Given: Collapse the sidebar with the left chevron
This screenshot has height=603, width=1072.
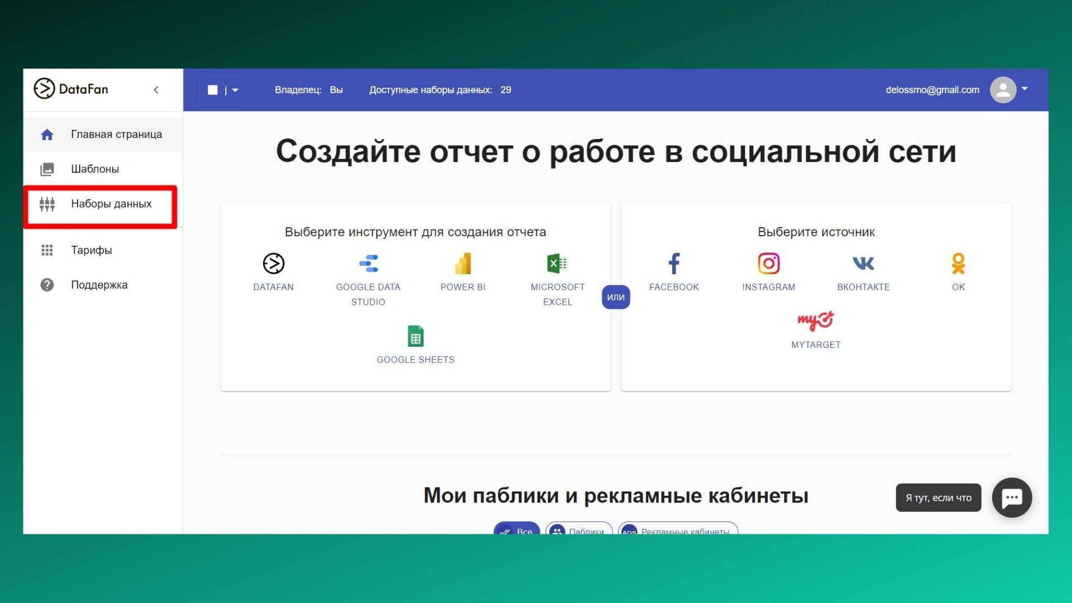Looking at the screenshot, I should coord(156,89).
